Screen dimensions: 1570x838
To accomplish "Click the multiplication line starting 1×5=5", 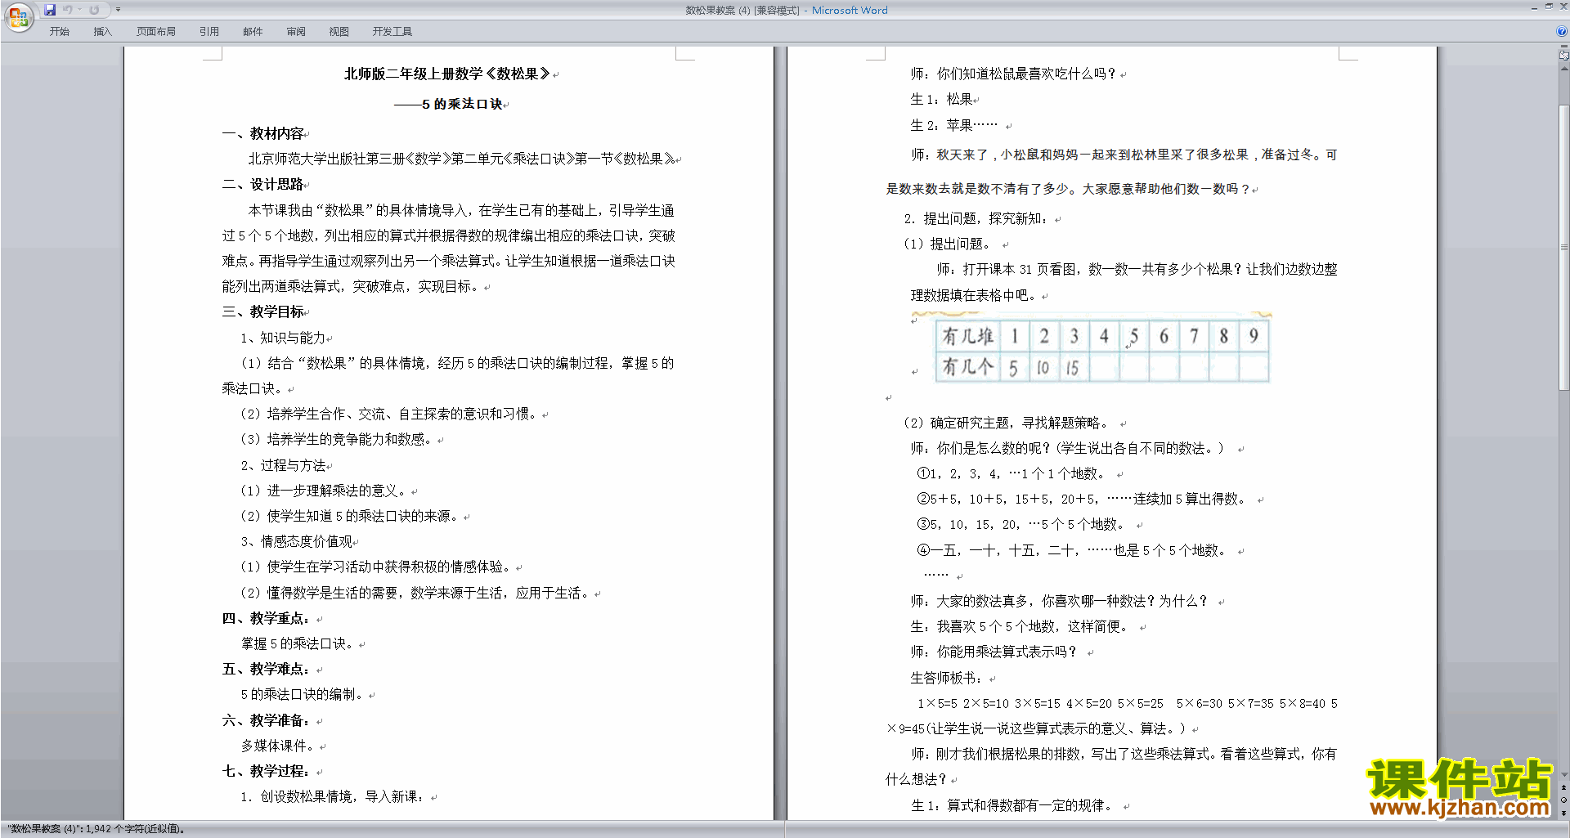I will tap(1127, 703).
